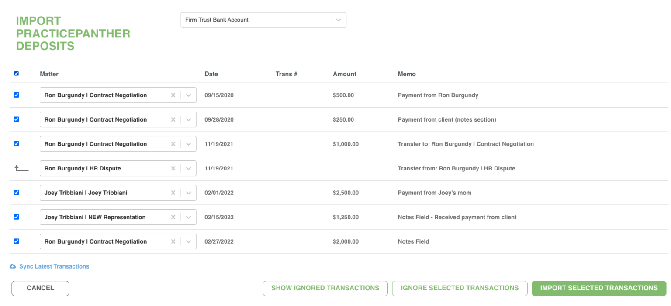Expand the matter dropdown on the 09/28/2020 row
Screen dimensions: 671x306
click(188, 119)
